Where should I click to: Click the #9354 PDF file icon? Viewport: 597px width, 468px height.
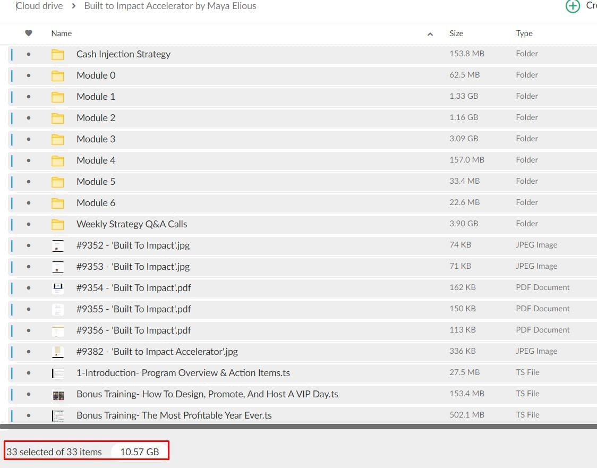coord(58,288)
